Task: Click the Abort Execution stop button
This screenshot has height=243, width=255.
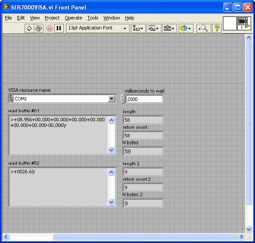Action: [x=49, y=29]
